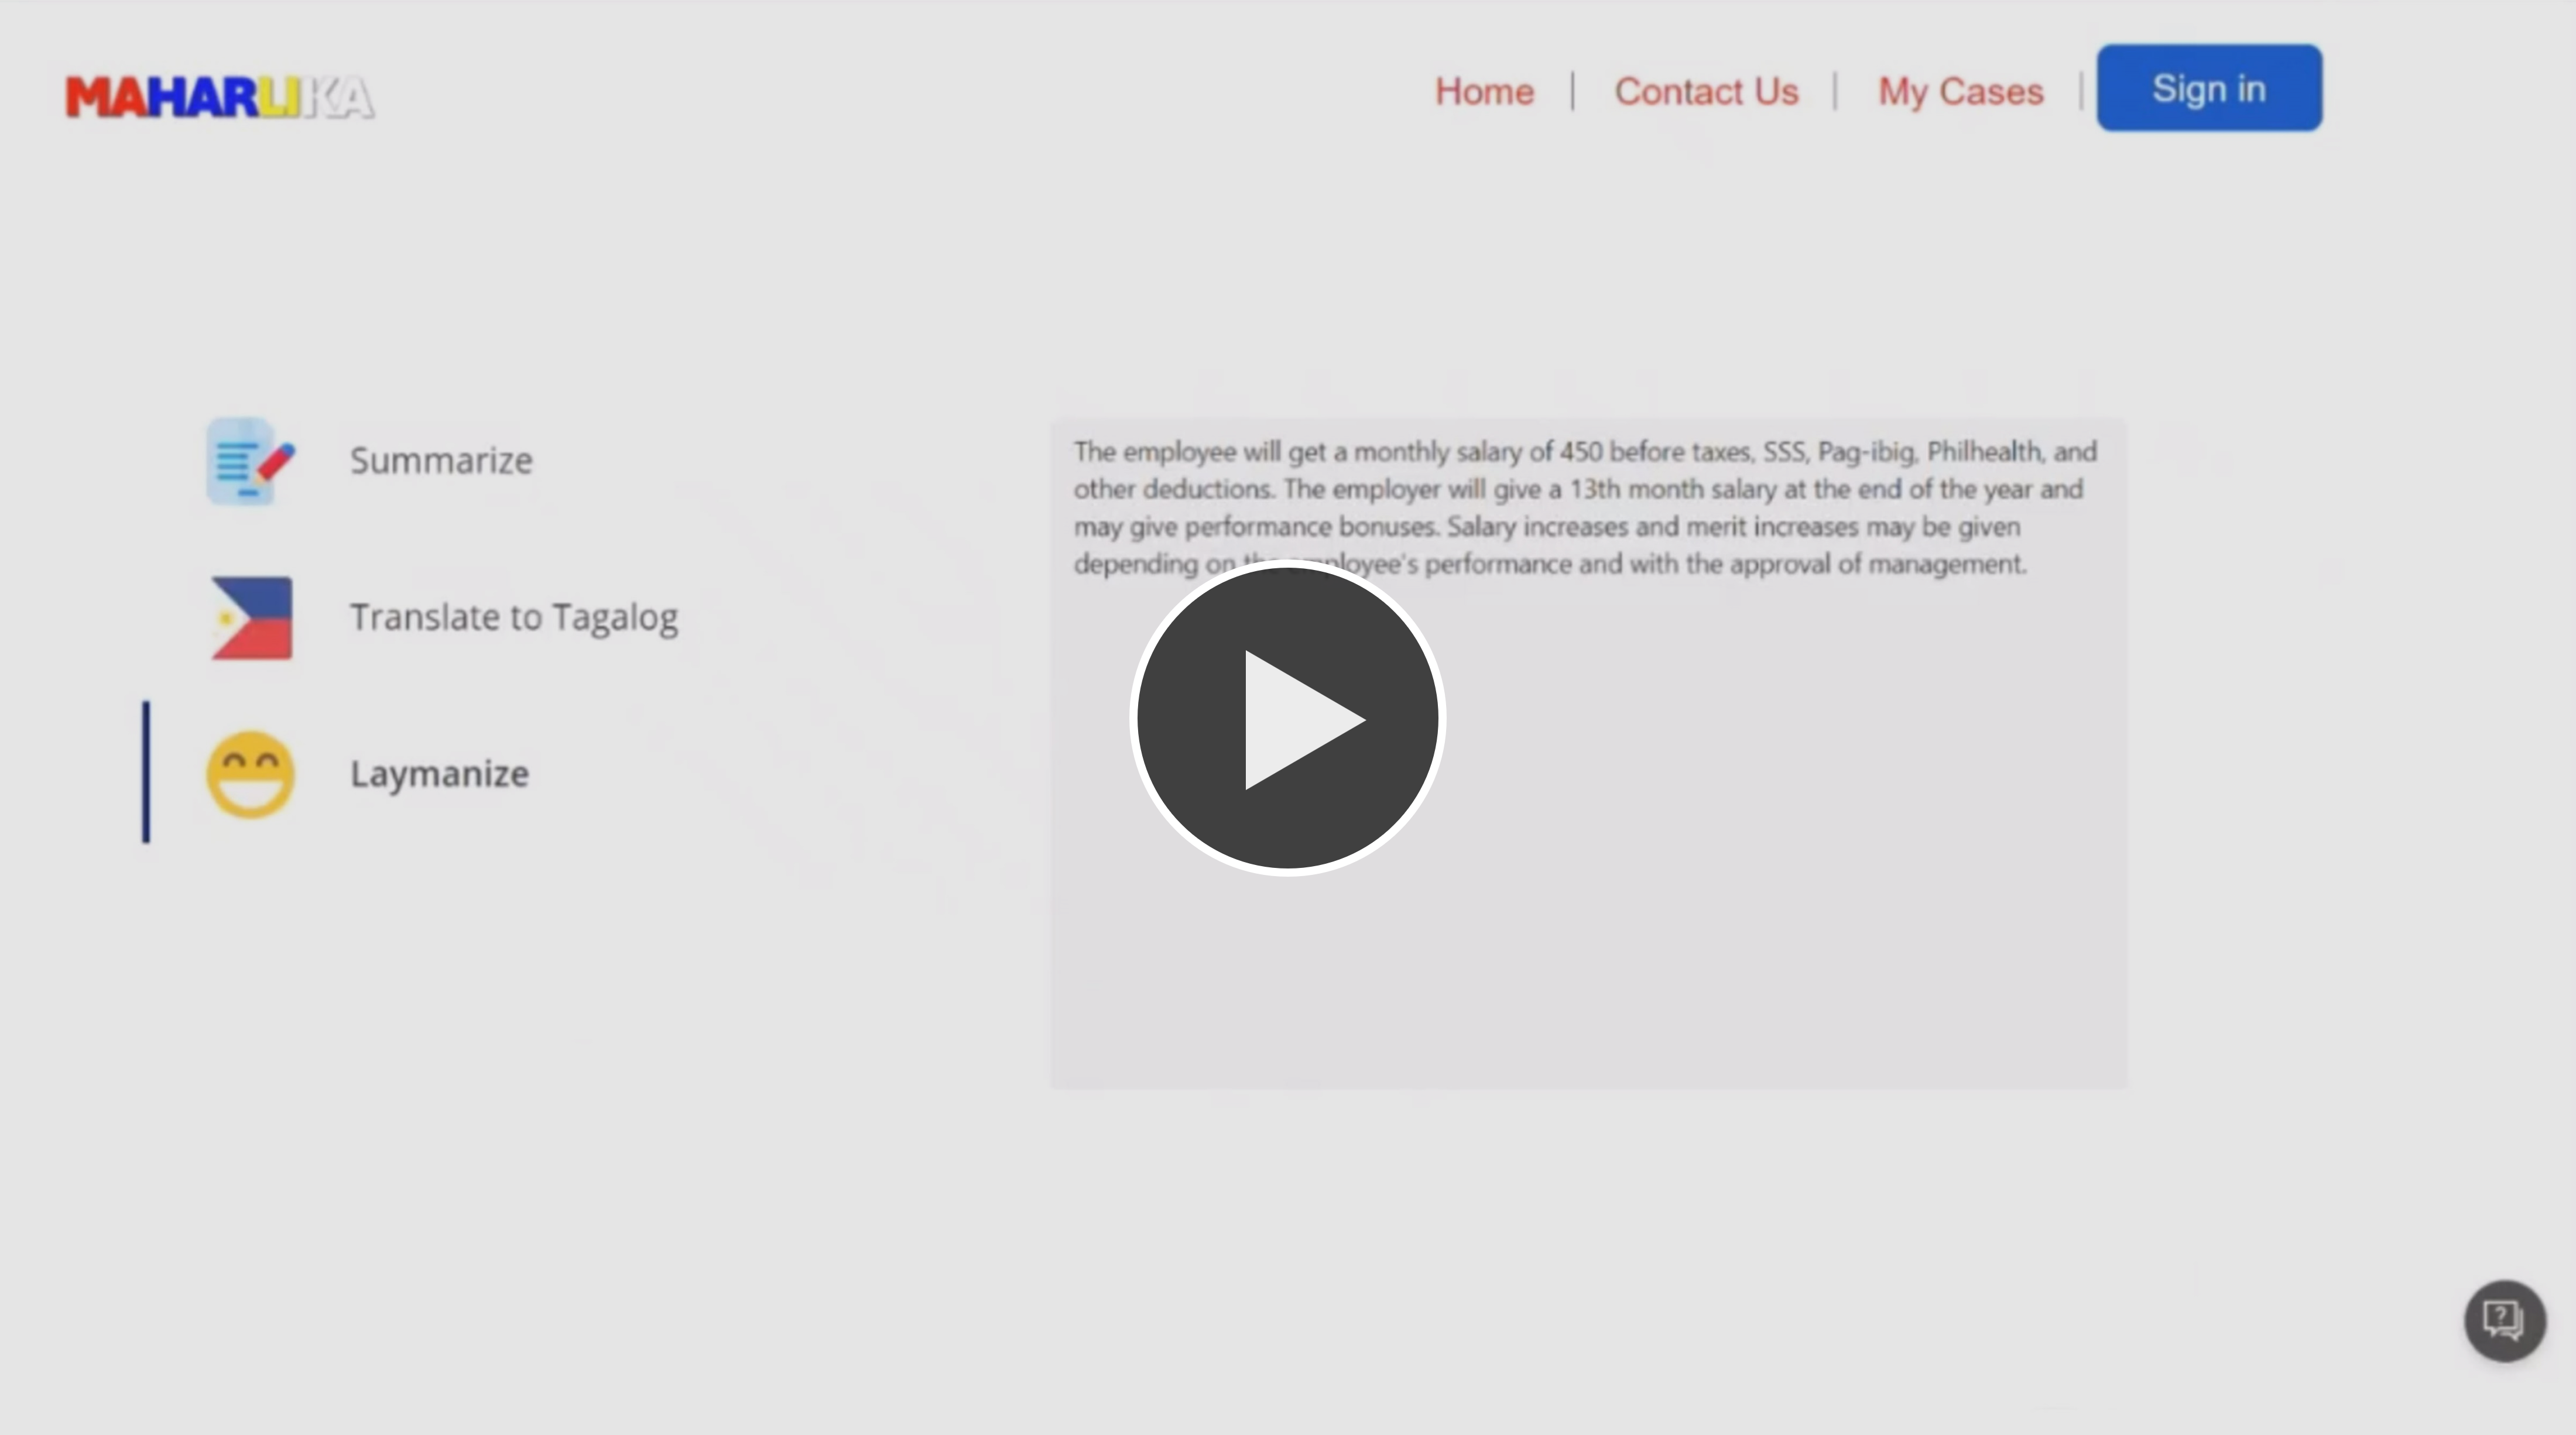The width and height of the screenshot is (2576, 1435).
Task: Go to the Home page link
Action: click(x=1484, y=92)
